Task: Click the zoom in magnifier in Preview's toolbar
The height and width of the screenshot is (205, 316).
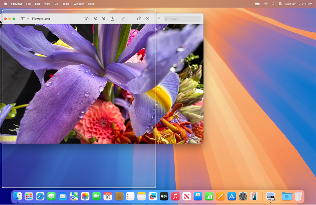Action: (104, 19)
